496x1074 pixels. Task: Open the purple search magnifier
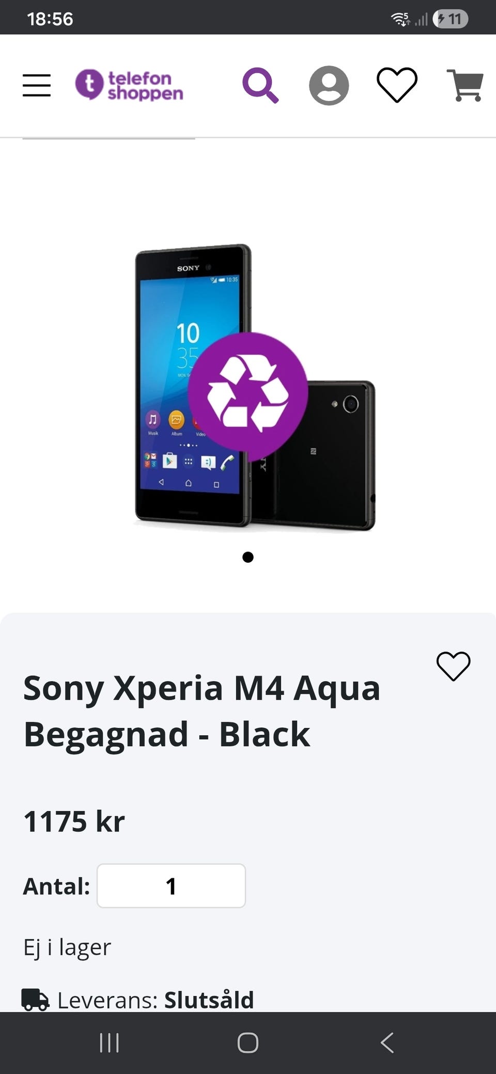(x=260, y=85)
